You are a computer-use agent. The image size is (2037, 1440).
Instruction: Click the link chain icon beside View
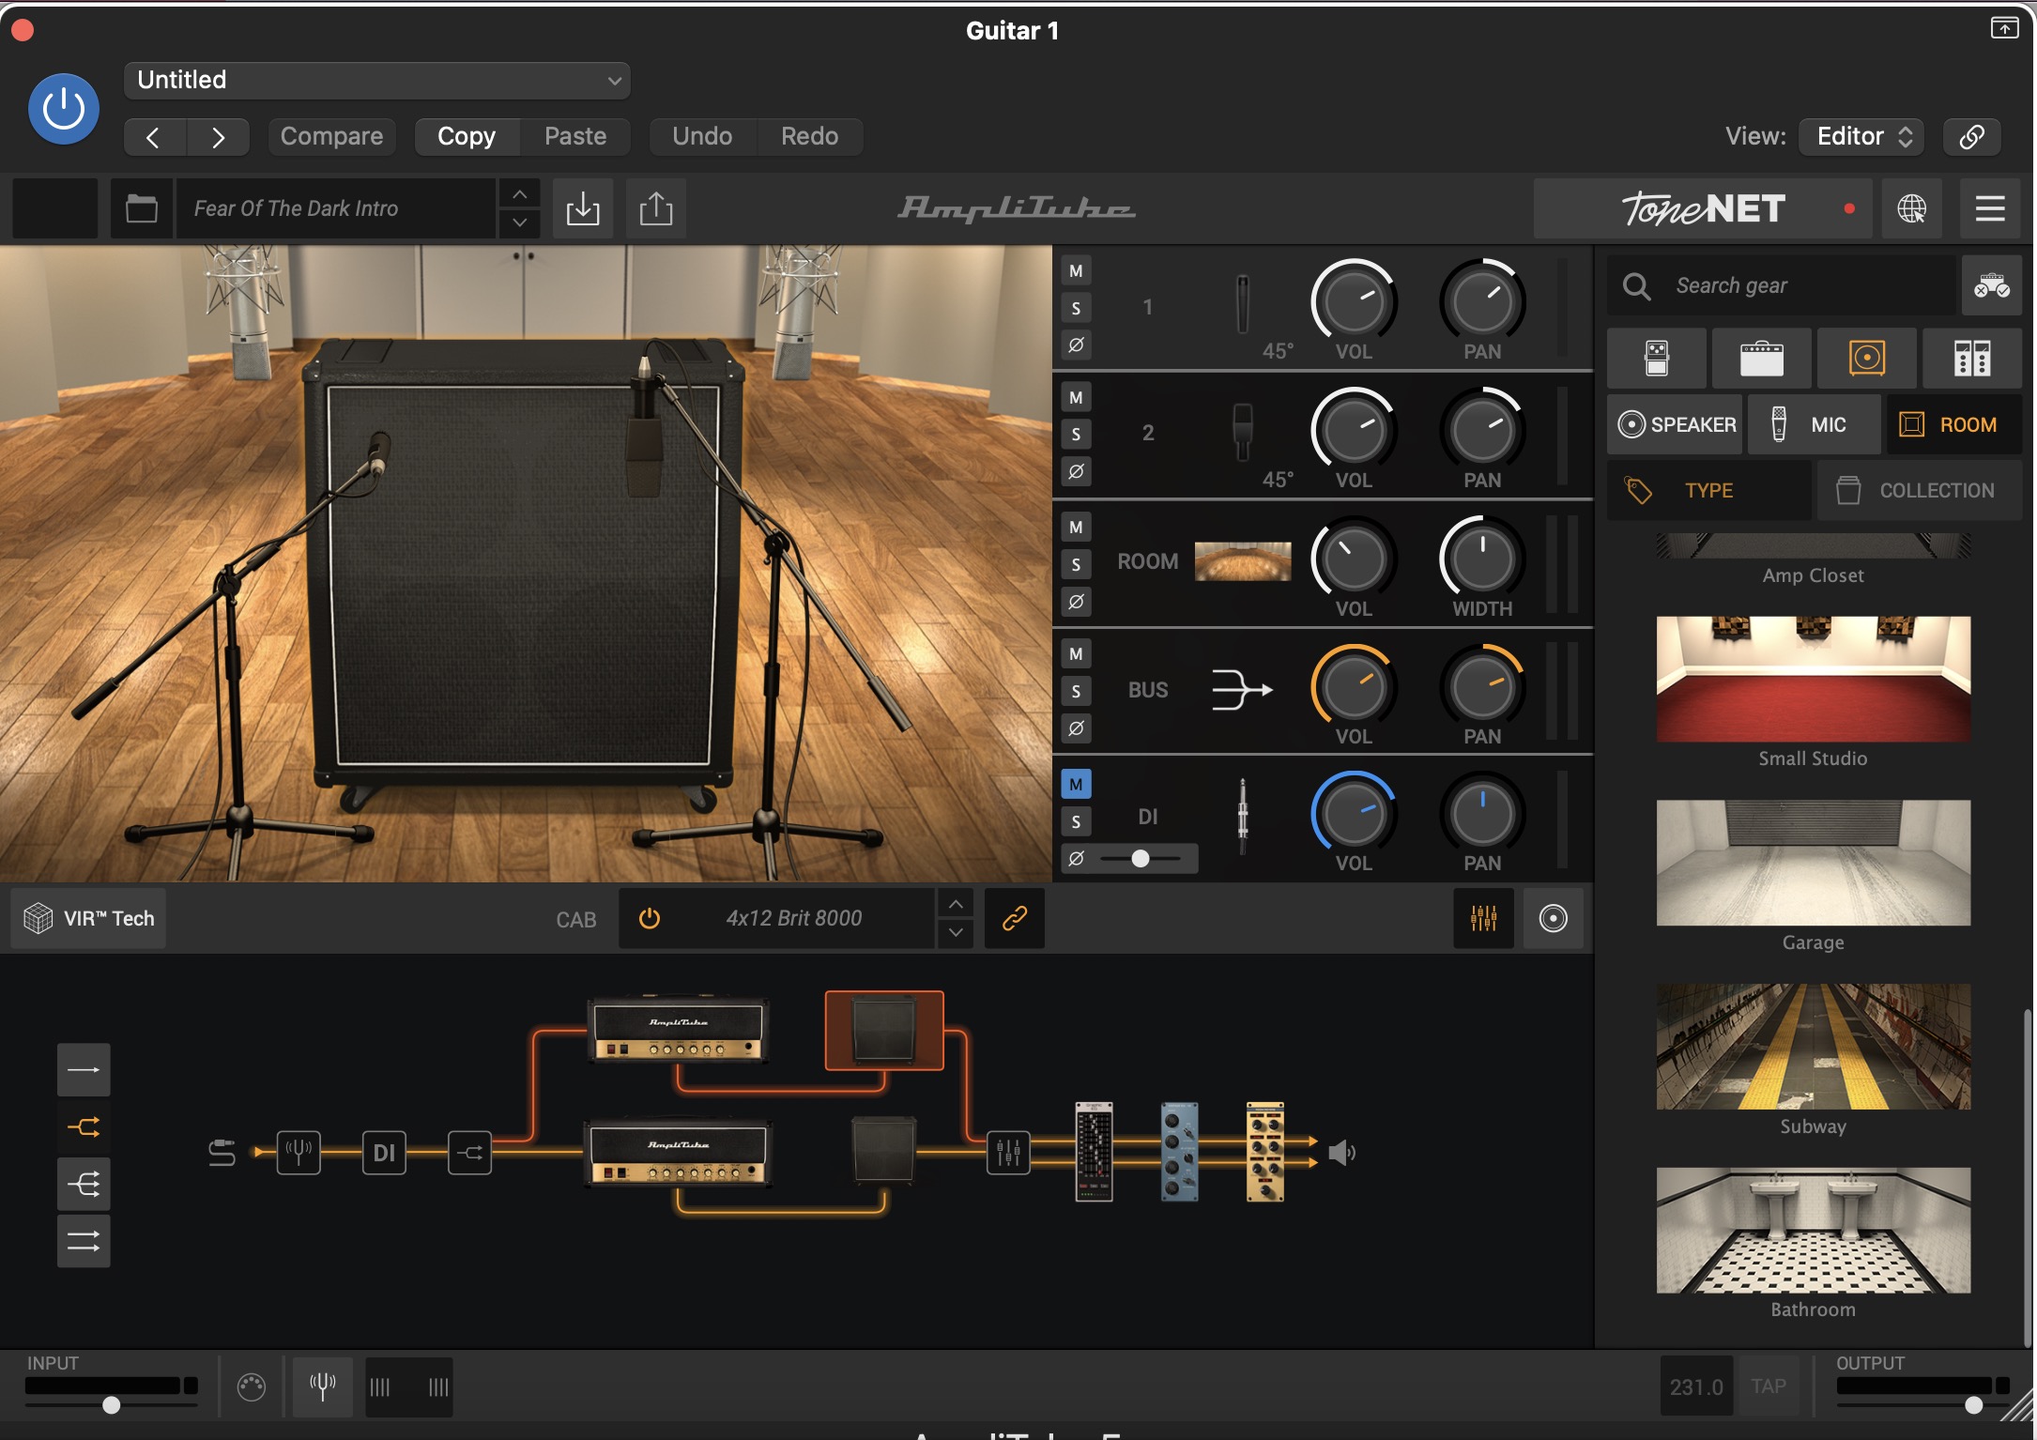[1971, 137]
